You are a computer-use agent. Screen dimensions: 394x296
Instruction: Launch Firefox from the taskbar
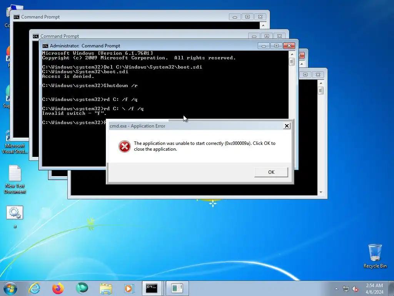58,288
